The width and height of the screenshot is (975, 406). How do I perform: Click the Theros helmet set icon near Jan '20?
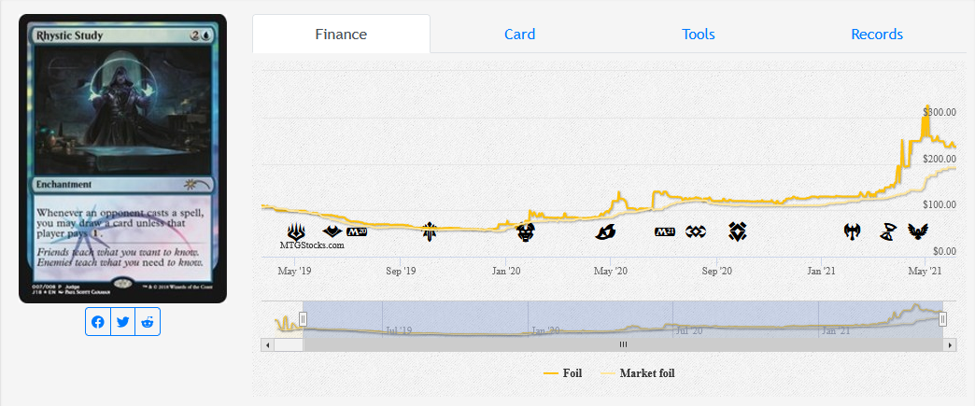pyautogui.click(x=526, y=231)
